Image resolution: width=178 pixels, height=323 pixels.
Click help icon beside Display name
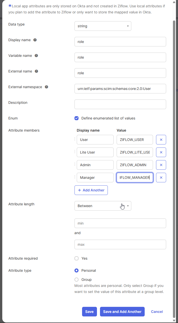35,40
